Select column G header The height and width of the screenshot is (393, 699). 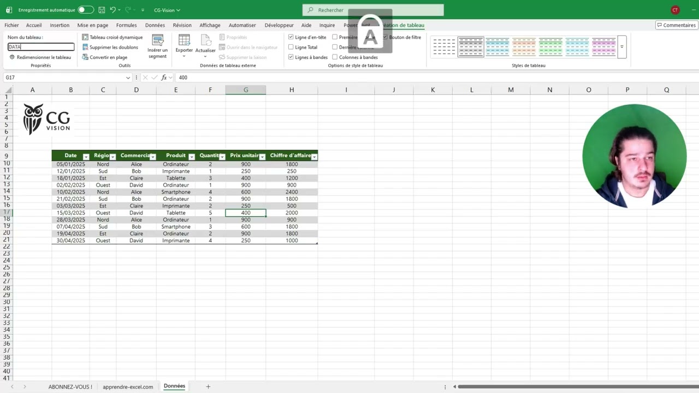246,90
